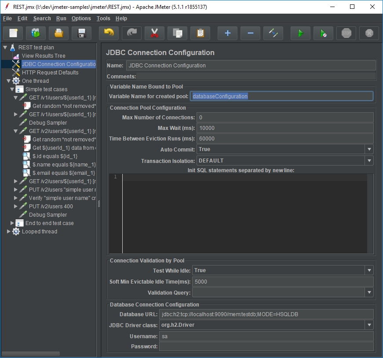Expand the Looped thread node
The width and height of the screenshot is (383, 358).
click(x=8, y=231)
